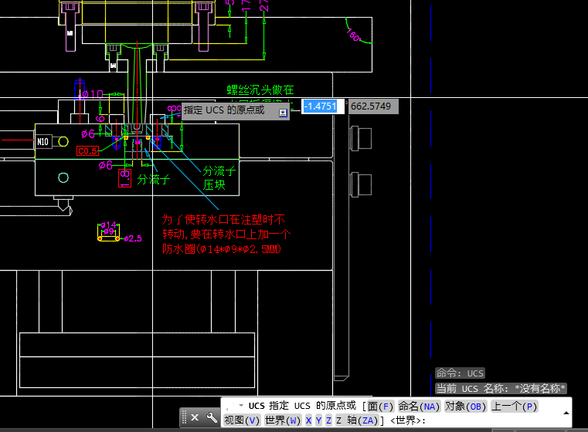The height and width of the screenshot is (432, 588).
Task: Select the ø2.5 dimension text
Action: click(133, 238)
